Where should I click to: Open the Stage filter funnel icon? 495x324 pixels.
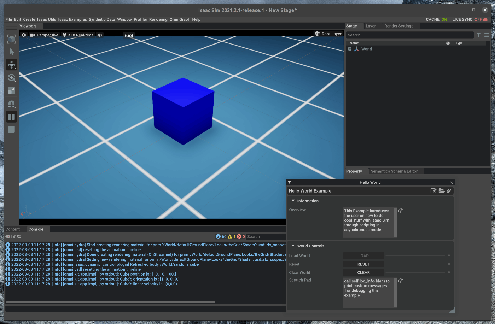(x=478, y=35)
